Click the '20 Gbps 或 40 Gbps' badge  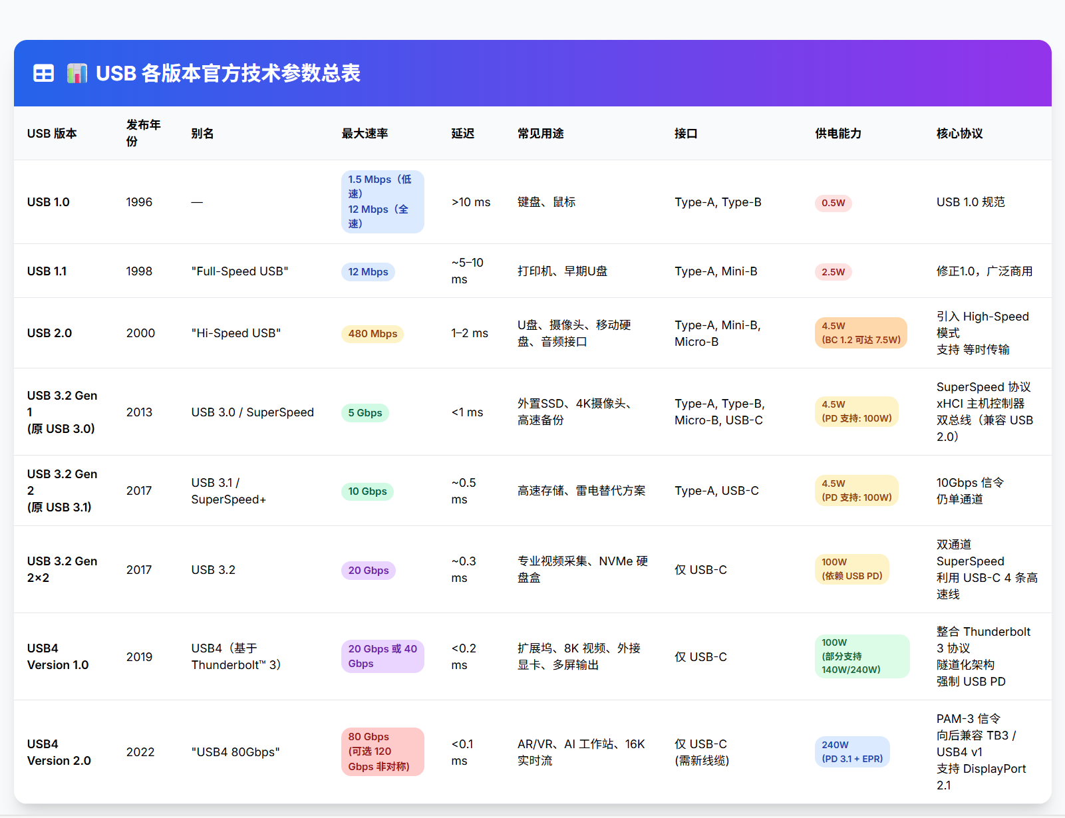pos(382,656)
